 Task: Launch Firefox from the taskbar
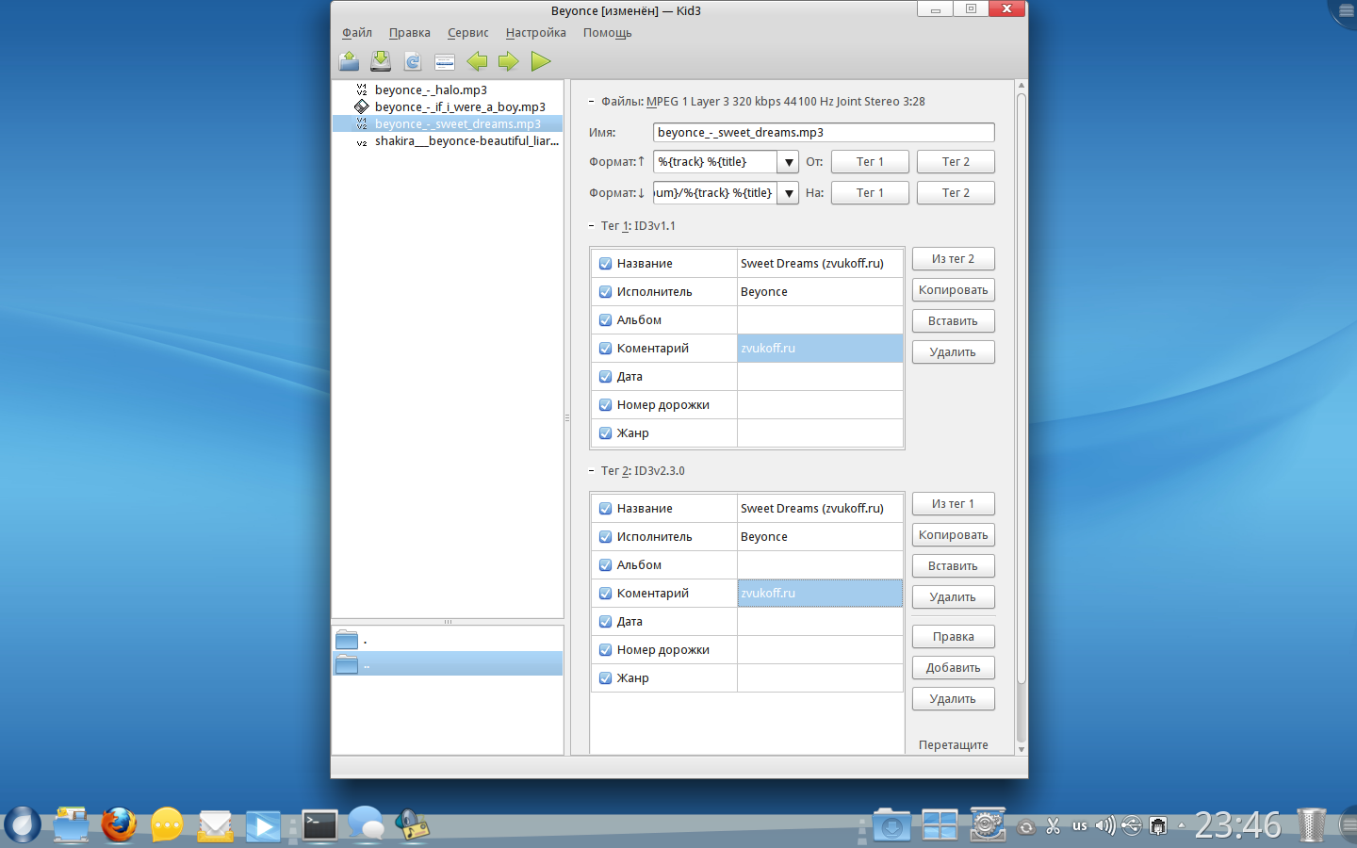click(119, 825)
